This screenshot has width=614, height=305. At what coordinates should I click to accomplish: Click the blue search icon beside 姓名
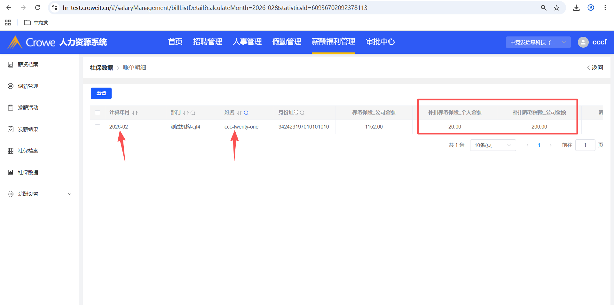246,113
